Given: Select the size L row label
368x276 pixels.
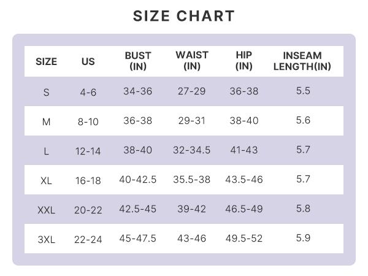Looking at the screenshot, I should pos(47,151).
